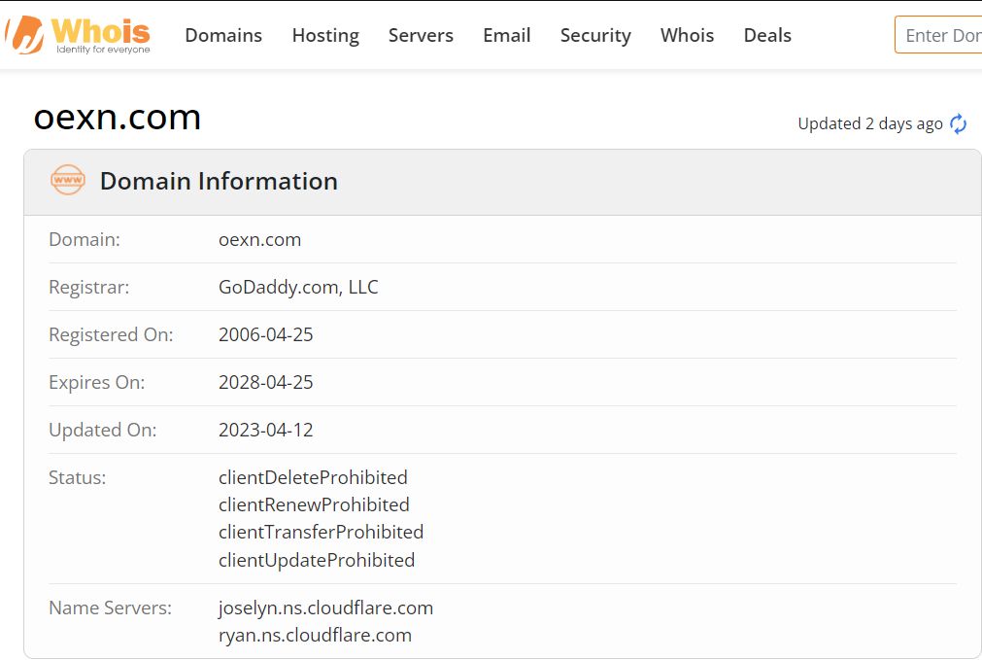The width and height of the screenshot is (982, 660).
Task: Click the Whois logo icon
Action: coord(24,35)
